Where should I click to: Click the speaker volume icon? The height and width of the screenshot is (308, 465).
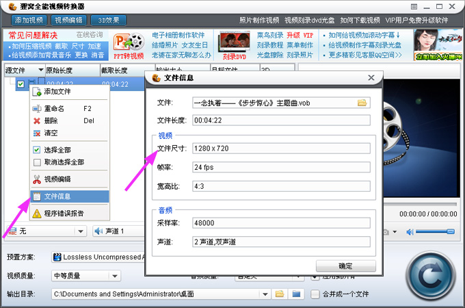point(410,232)
